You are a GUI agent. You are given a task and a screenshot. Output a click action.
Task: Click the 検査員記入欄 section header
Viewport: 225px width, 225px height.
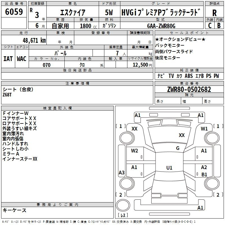[57, 108]
